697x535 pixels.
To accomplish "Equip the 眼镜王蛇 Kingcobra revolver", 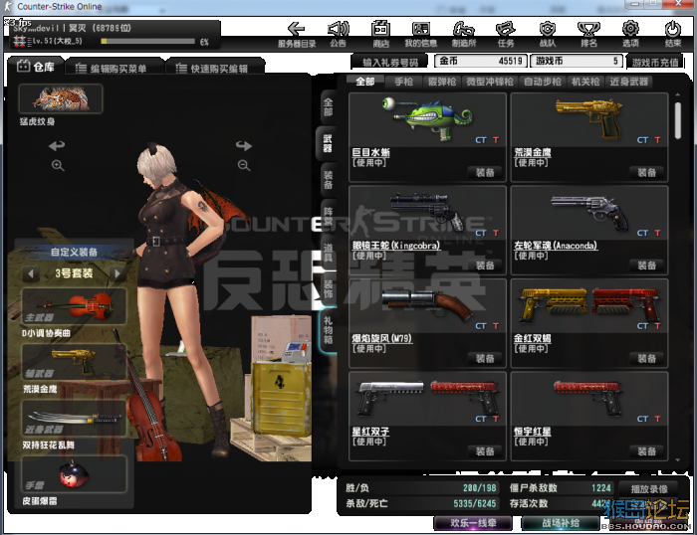I will coord(485,266).
